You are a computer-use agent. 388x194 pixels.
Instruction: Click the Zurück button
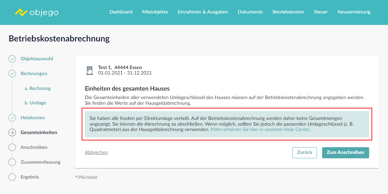tap(305, 153)
